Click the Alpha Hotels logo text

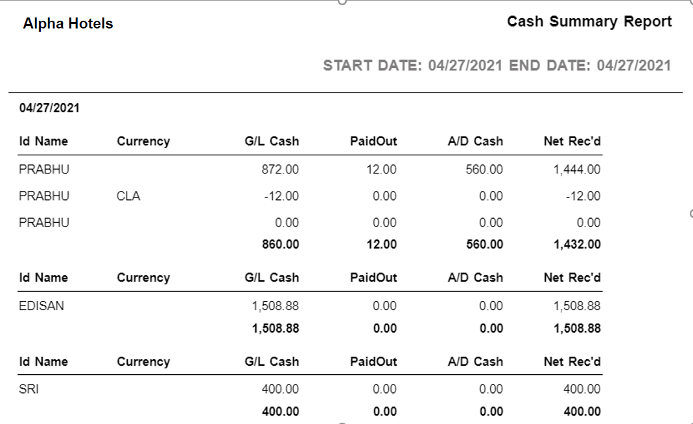(x=67, y=23)
